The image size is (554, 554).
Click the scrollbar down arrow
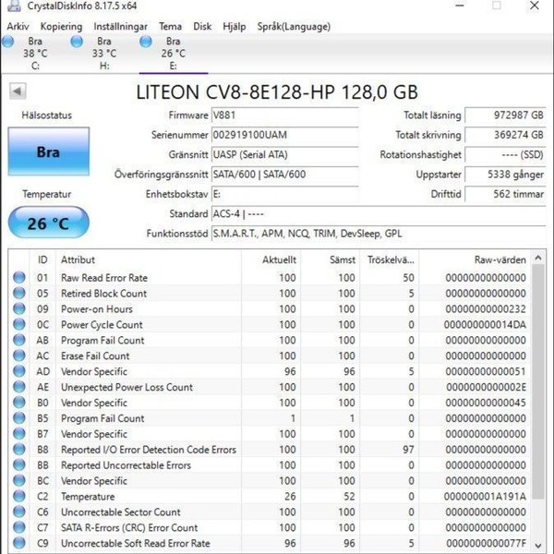pos(538,546)
